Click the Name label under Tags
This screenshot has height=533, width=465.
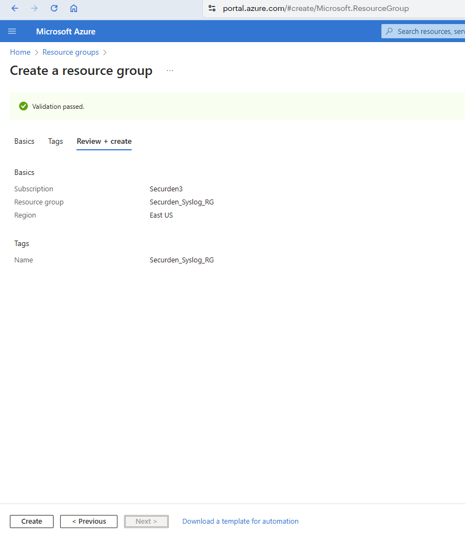click(x=23, y=260)
